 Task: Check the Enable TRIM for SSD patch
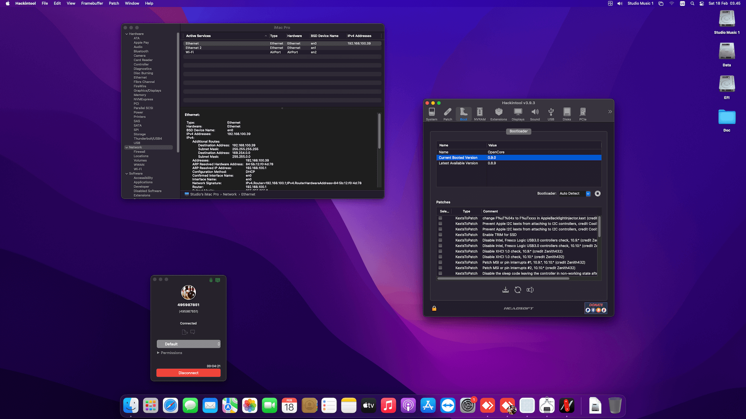pos(440,235)
